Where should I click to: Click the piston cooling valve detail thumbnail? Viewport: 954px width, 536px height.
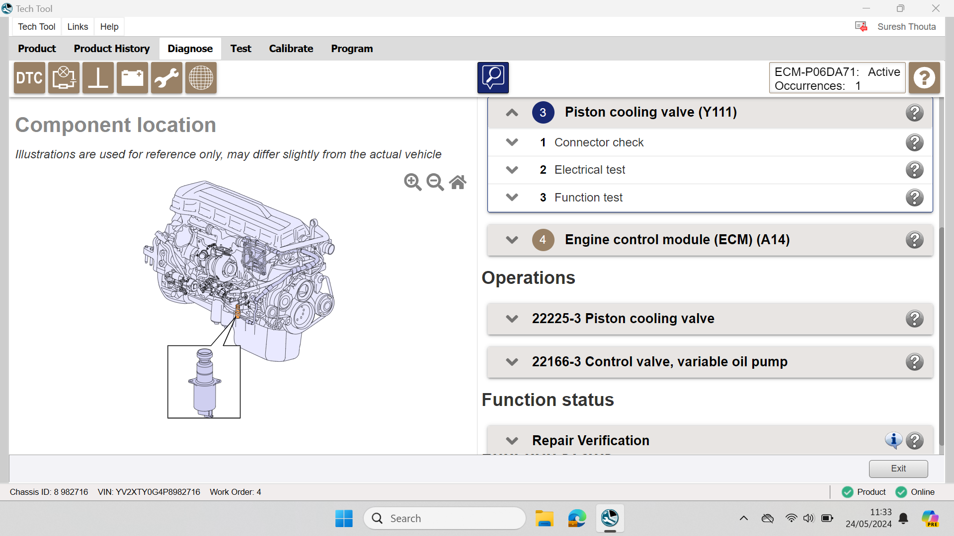[x=204, y=382]
